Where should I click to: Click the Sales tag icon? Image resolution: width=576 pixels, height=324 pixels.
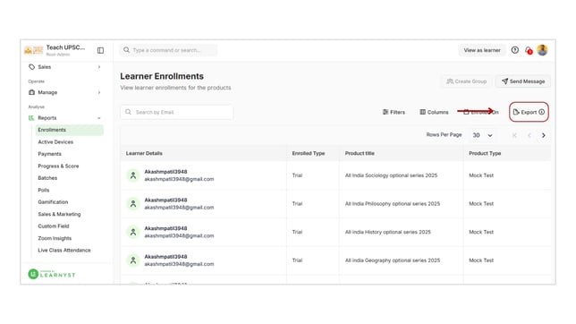click(32, 67)
